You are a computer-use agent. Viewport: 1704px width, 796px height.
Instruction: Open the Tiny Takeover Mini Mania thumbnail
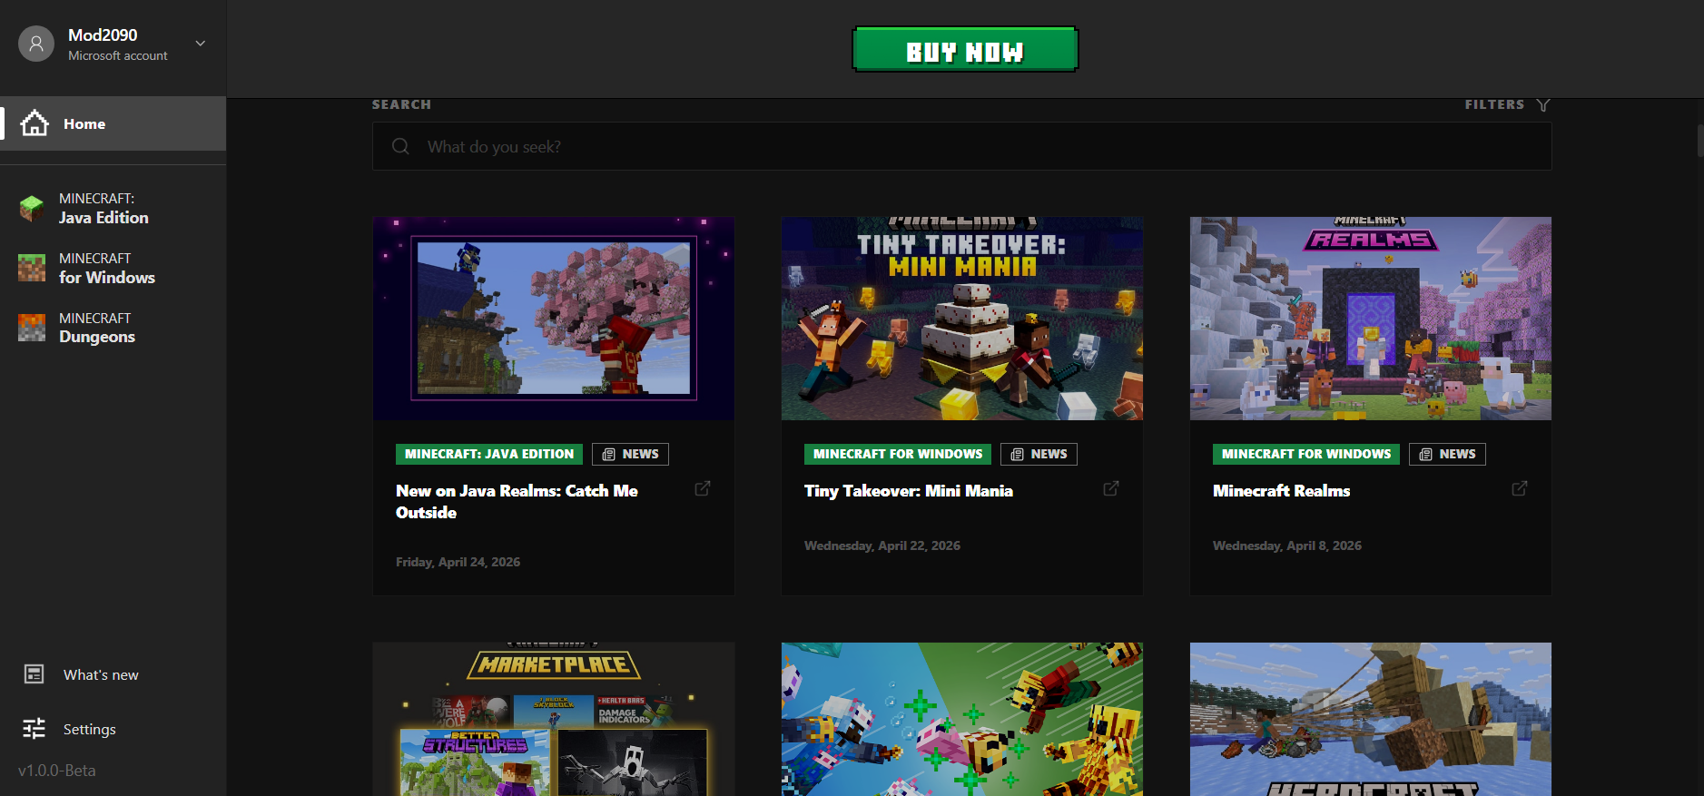(962, 319)
